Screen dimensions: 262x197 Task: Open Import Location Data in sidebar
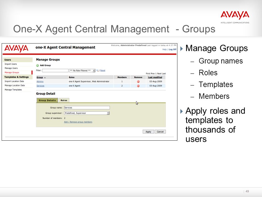point(14,81)
